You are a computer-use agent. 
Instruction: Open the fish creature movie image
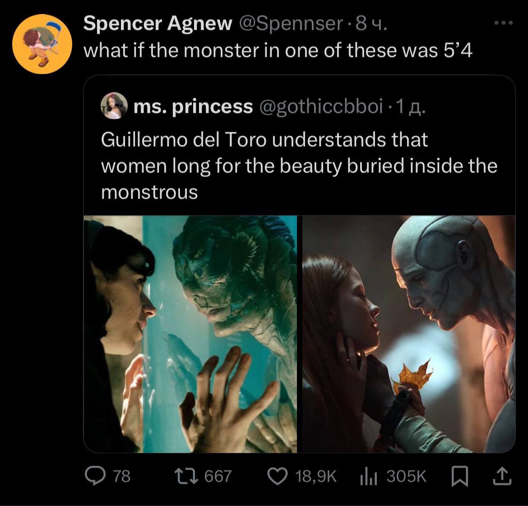pos(190,334)
